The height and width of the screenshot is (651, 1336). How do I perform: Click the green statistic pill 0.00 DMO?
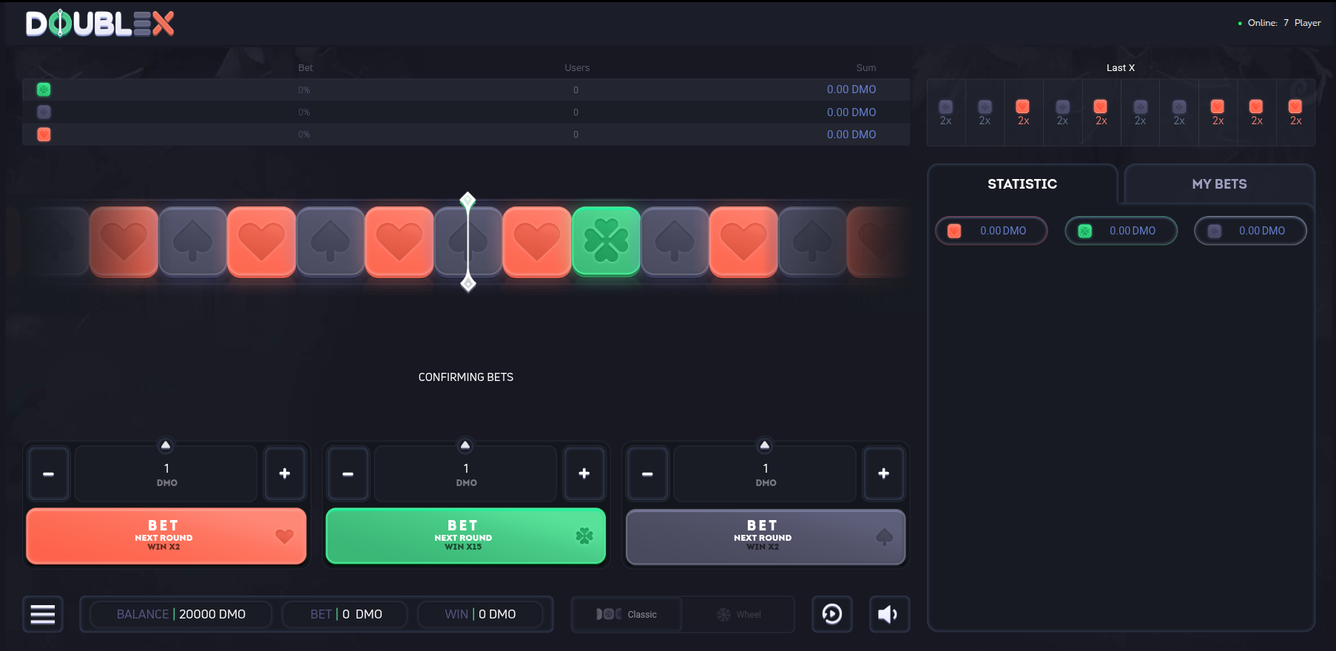pos(1121,231)
